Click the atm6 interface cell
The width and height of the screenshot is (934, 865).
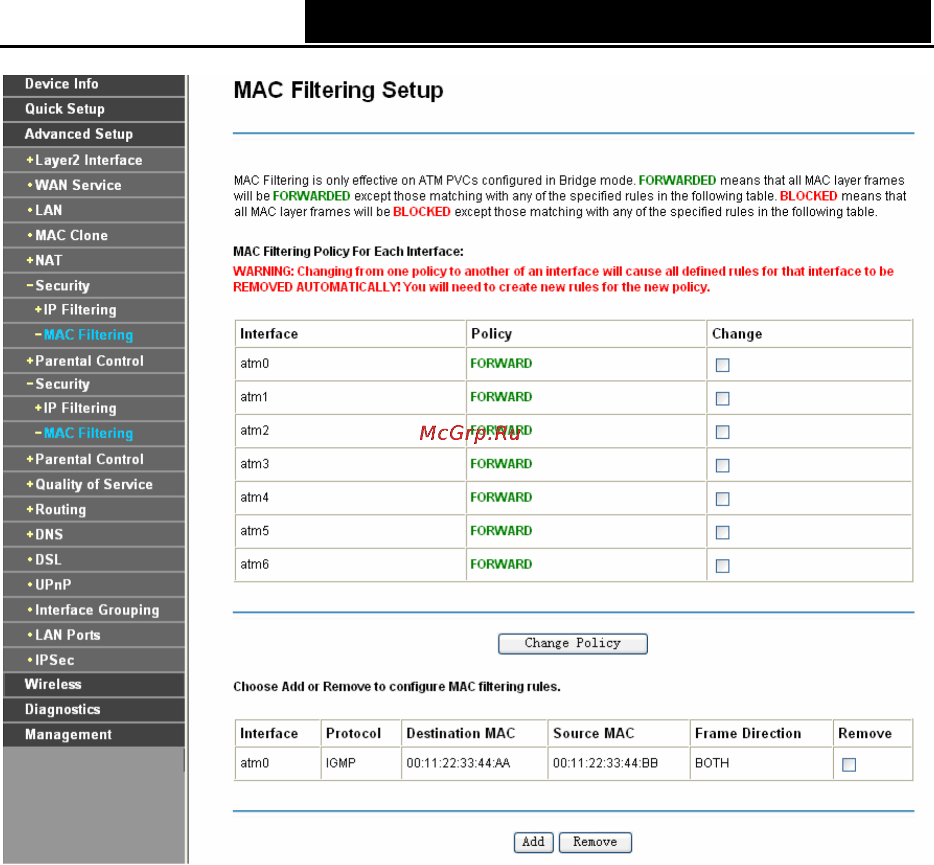click(x=350, y=564)
